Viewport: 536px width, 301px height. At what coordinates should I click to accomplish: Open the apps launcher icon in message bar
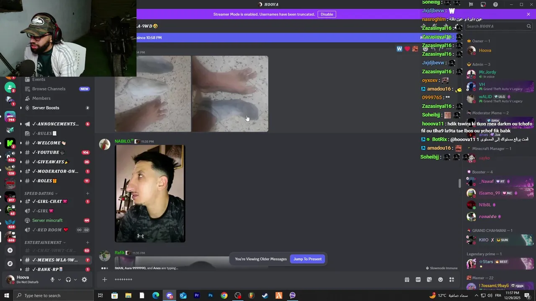[x=452, y=280]
